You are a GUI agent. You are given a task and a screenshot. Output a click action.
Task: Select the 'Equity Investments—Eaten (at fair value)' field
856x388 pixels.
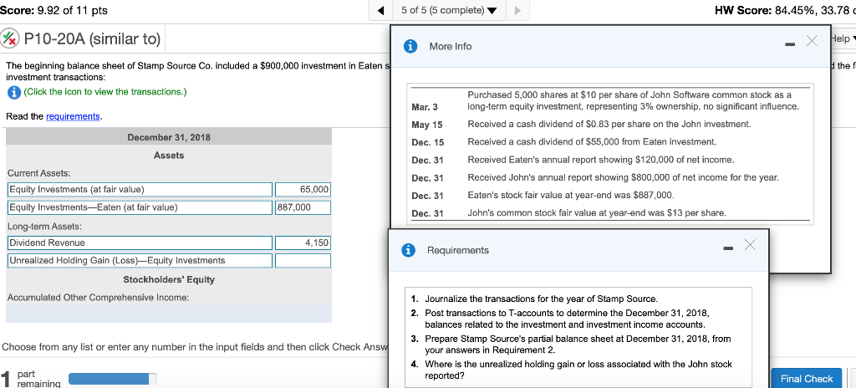(140, 207)
